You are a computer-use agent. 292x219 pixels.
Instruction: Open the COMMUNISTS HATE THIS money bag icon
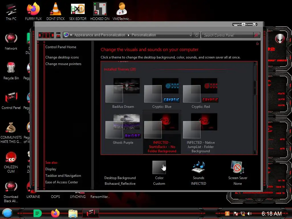click(11, 132)
